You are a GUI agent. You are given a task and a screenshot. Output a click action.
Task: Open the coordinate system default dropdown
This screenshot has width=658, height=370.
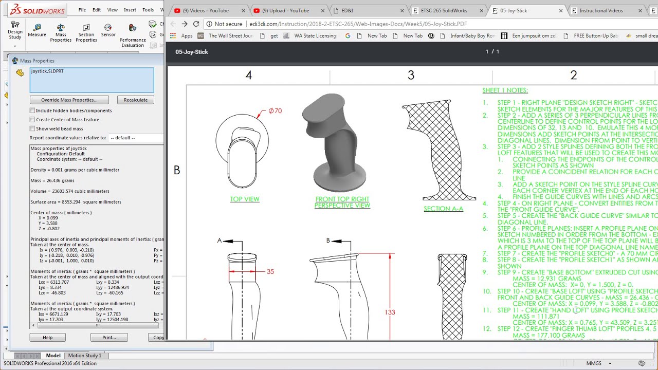(x=136, y=138)
